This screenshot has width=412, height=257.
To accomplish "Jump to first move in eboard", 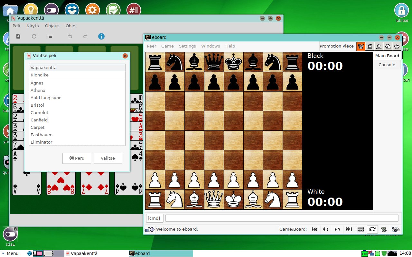I will click(x=315, y=229).
